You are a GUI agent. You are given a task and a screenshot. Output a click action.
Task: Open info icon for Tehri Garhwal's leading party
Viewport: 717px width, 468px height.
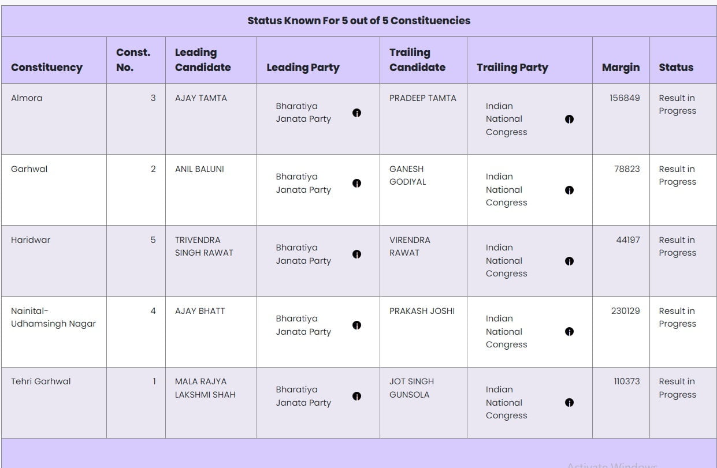click(356, 396)
